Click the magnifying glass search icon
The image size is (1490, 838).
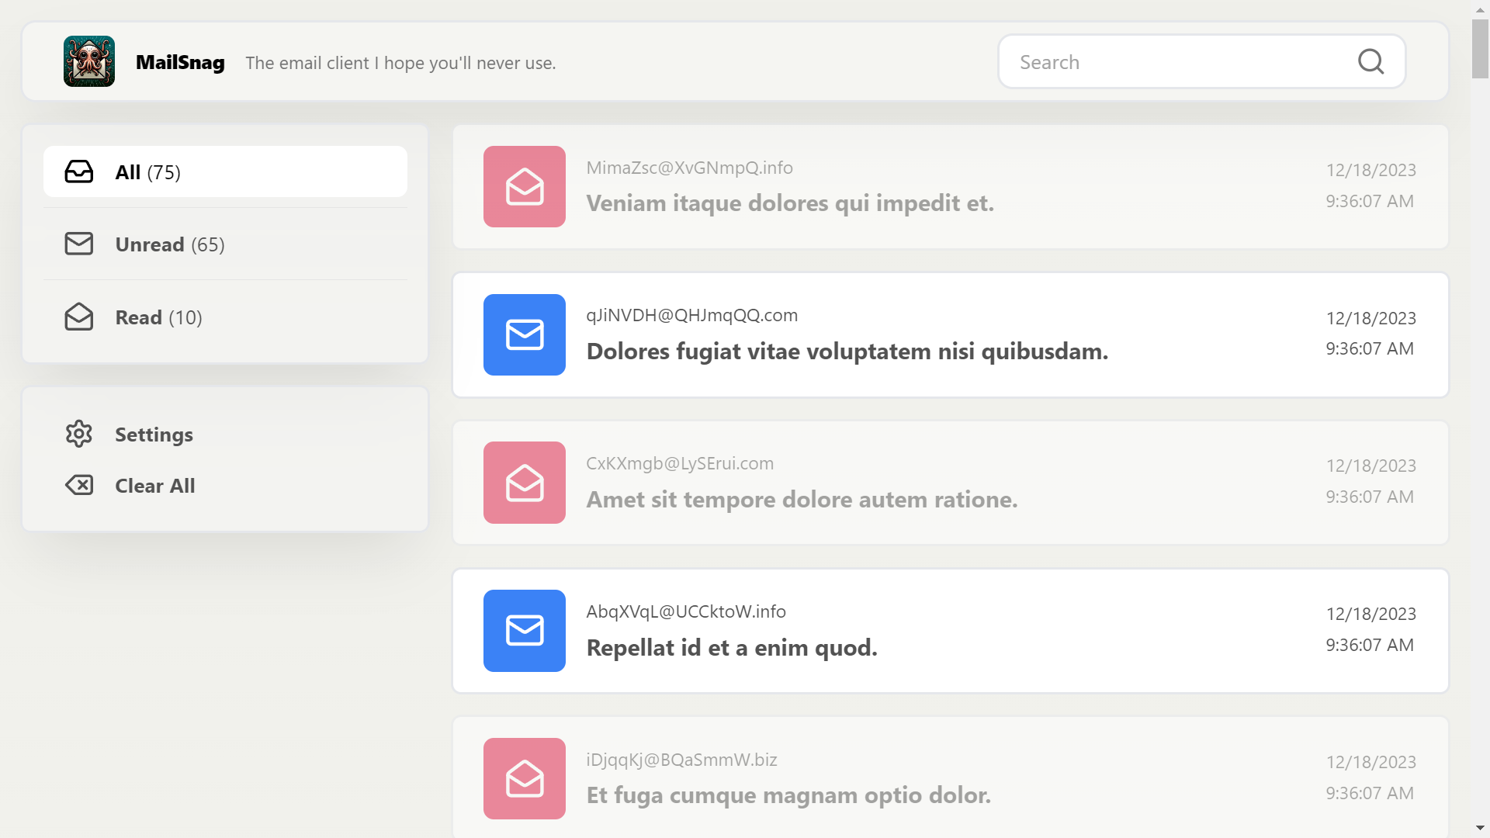click(1370, 61)
